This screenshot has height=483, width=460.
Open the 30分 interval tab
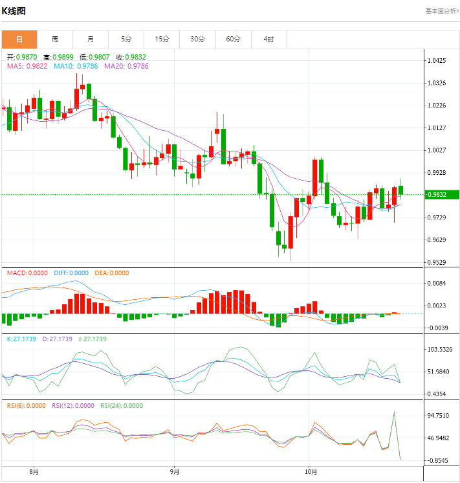[x=198, y=39]
